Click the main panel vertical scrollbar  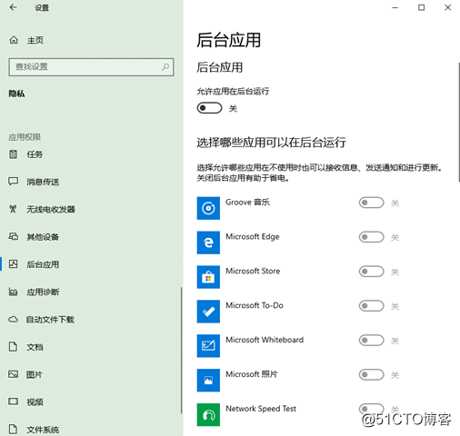pos(459,122)
